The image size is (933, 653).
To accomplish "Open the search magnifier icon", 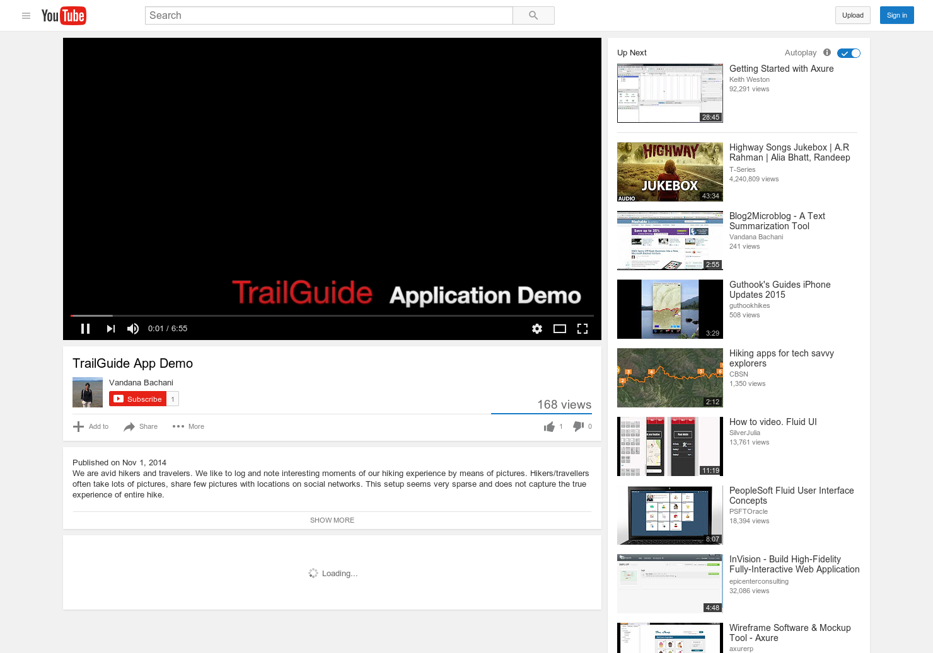I will (x=533, y=15).
